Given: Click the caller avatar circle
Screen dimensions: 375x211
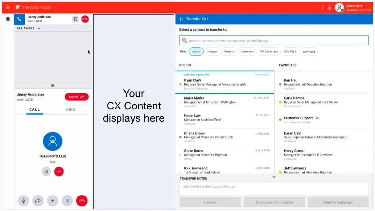Looking at the screenshot, I should point(53,141).
